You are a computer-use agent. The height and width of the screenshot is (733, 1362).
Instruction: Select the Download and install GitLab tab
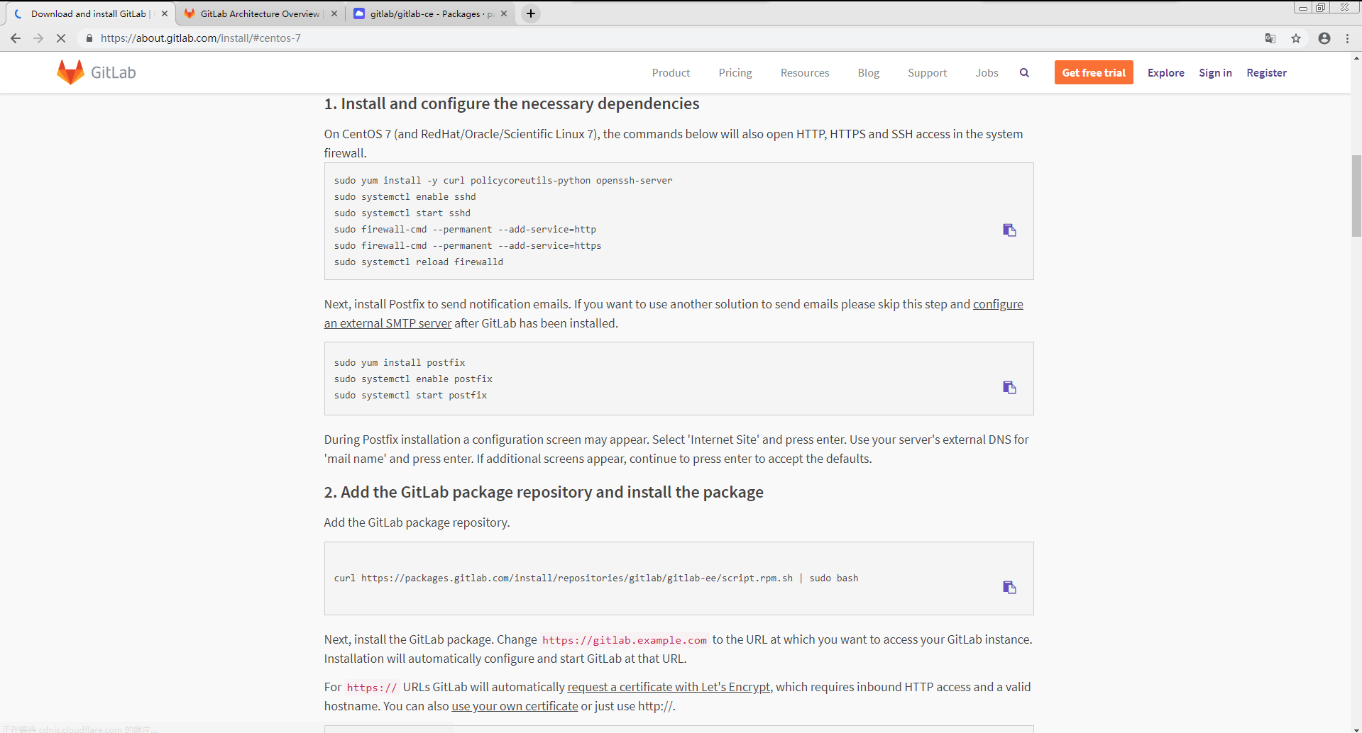pyautogui.click(x=89, y=13)
